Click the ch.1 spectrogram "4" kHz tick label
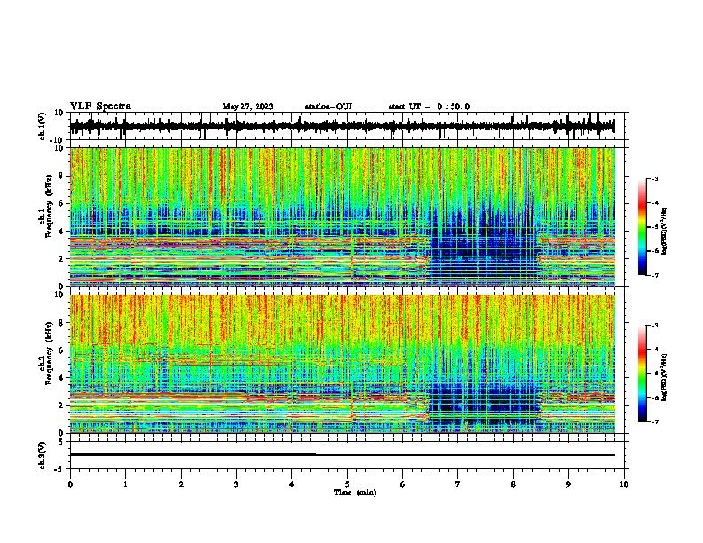The width and height of the screenshot is (703, 543). click(60, 232)
